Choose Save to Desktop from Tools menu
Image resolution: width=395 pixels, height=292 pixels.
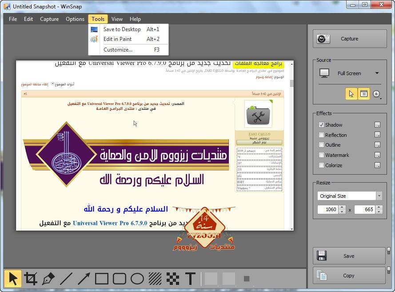(128, 29)
